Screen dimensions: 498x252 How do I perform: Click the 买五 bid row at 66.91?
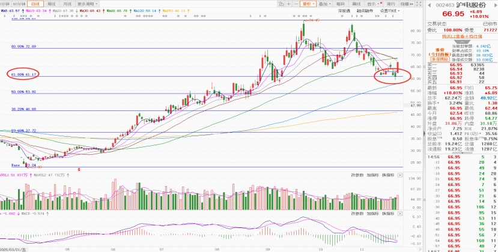point(462,82)
